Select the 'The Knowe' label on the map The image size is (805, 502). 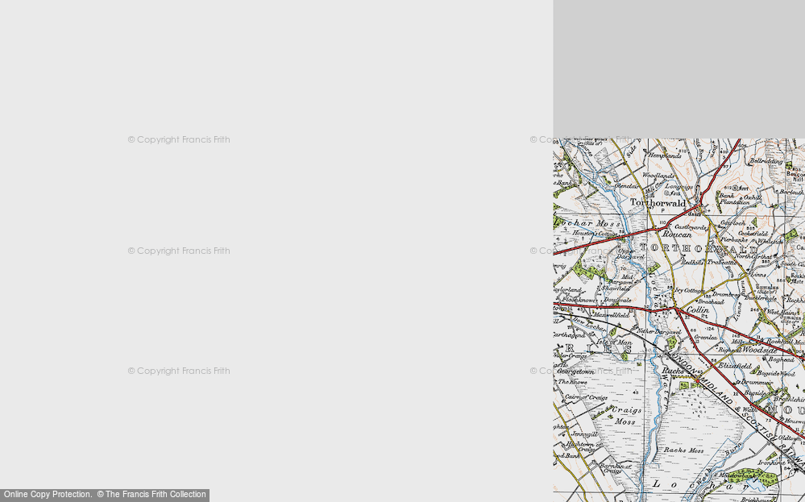click(x=572, y=382)
